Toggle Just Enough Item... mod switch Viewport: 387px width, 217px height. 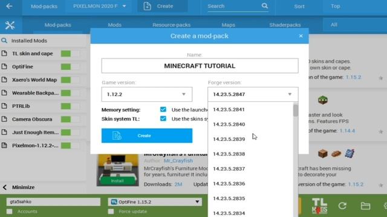pyautogui.click(x=70, y=133)
